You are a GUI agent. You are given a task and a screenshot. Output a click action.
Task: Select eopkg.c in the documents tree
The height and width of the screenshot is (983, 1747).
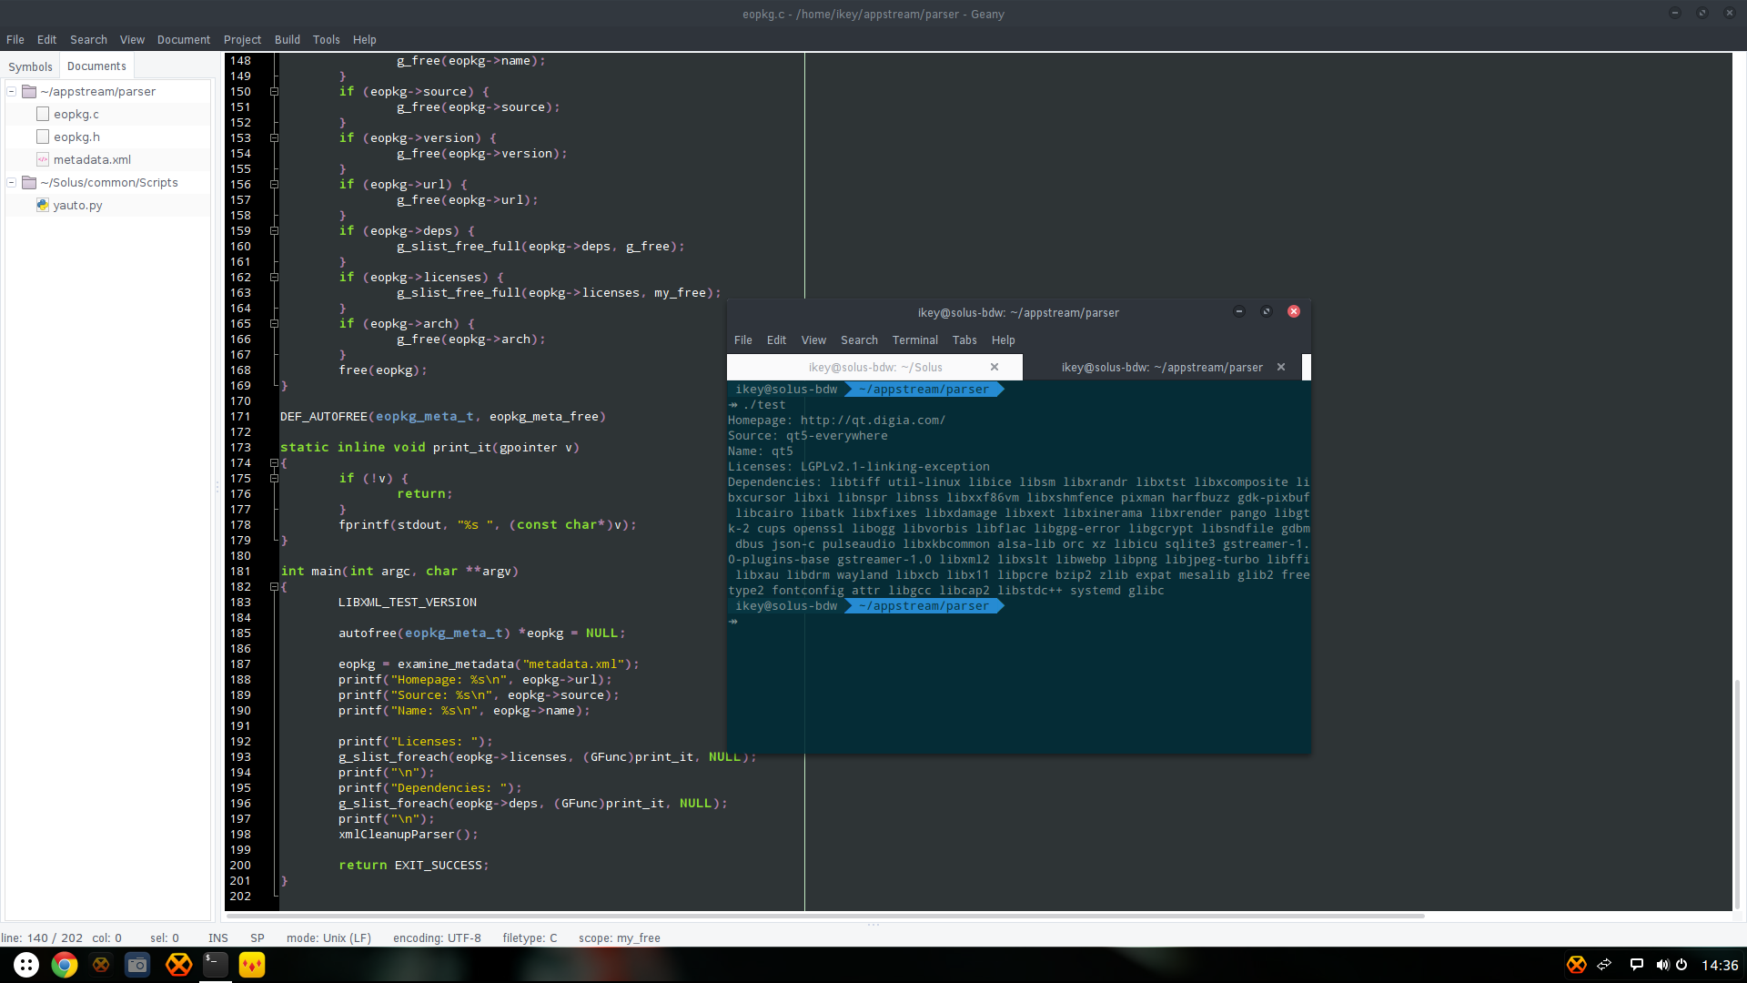click(x=76, y=114)
